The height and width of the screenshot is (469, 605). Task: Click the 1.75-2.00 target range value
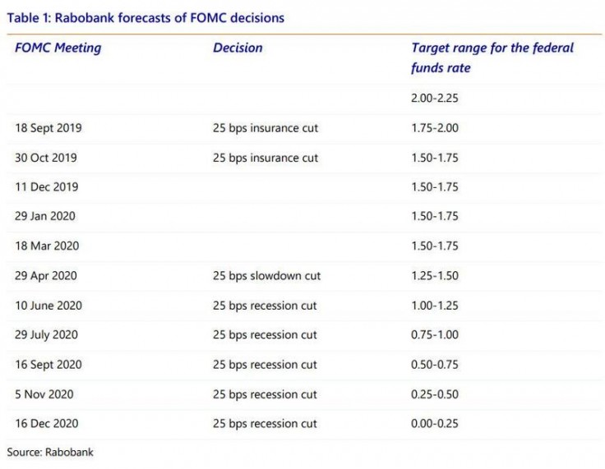click(x=435, y=128)
